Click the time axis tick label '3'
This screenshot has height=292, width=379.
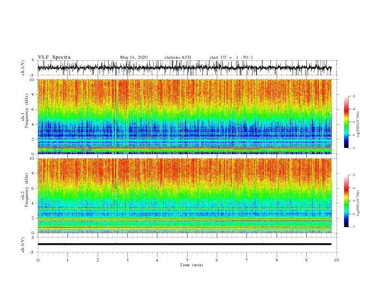coord(127,260)
